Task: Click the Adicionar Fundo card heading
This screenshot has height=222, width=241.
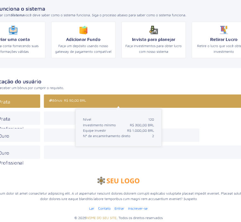Action: (x=83, y=40)
